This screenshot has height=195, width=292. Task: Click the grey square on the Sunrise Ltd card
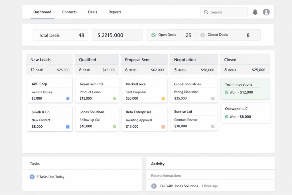(x=213, y=126)
